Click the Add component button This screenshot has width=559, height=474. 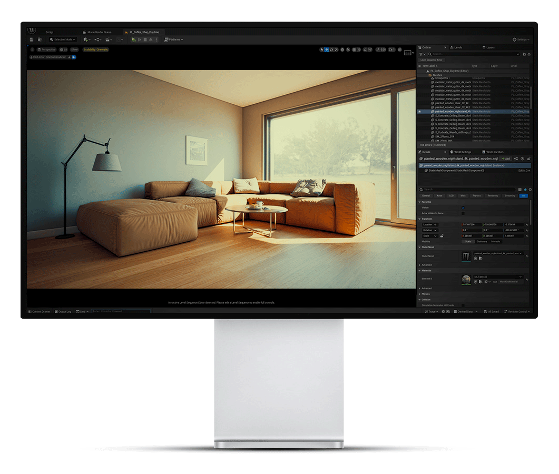coord(506,159)
